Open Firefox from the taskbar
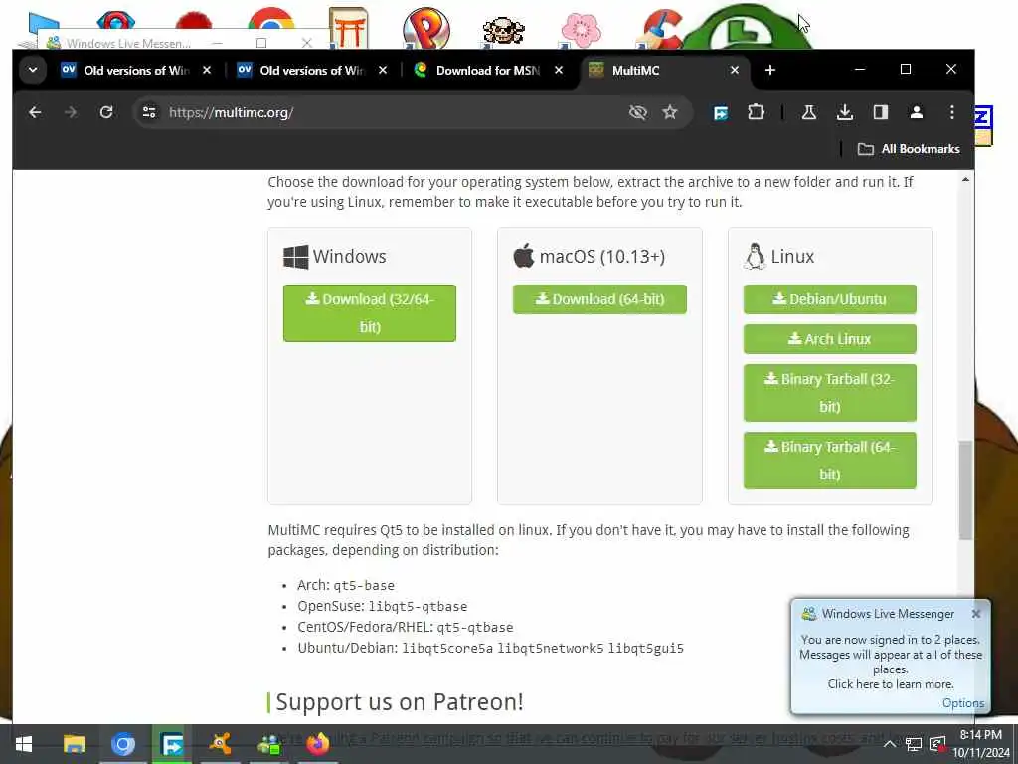 point(318,744)
